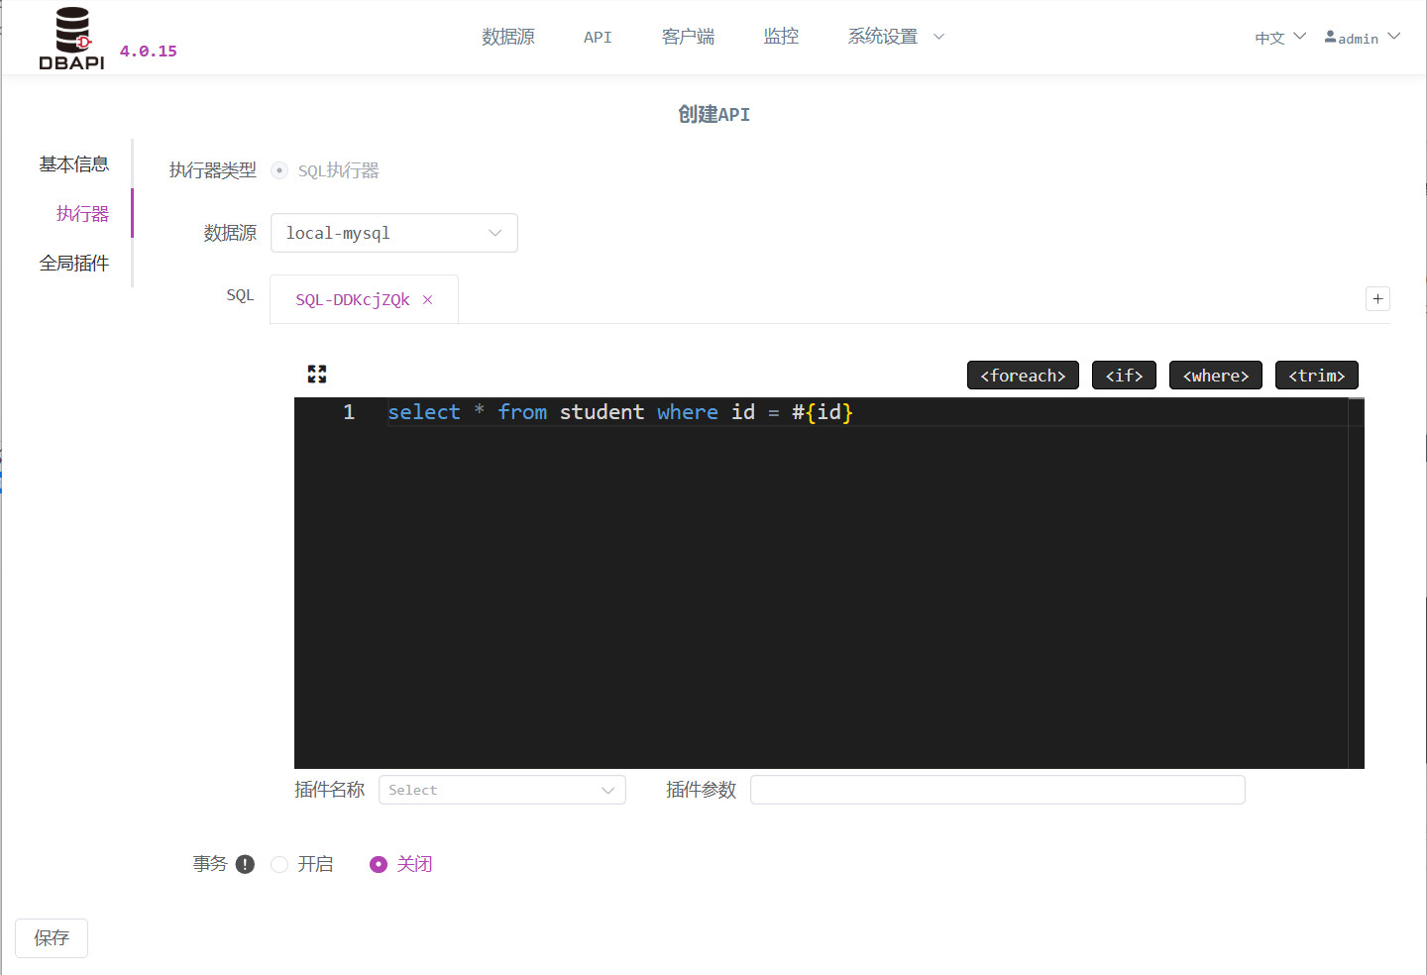The width and height of the screenshot is (1427, 975).
Task: Open the 插件名称 Select dropdown
Action: 501,789
